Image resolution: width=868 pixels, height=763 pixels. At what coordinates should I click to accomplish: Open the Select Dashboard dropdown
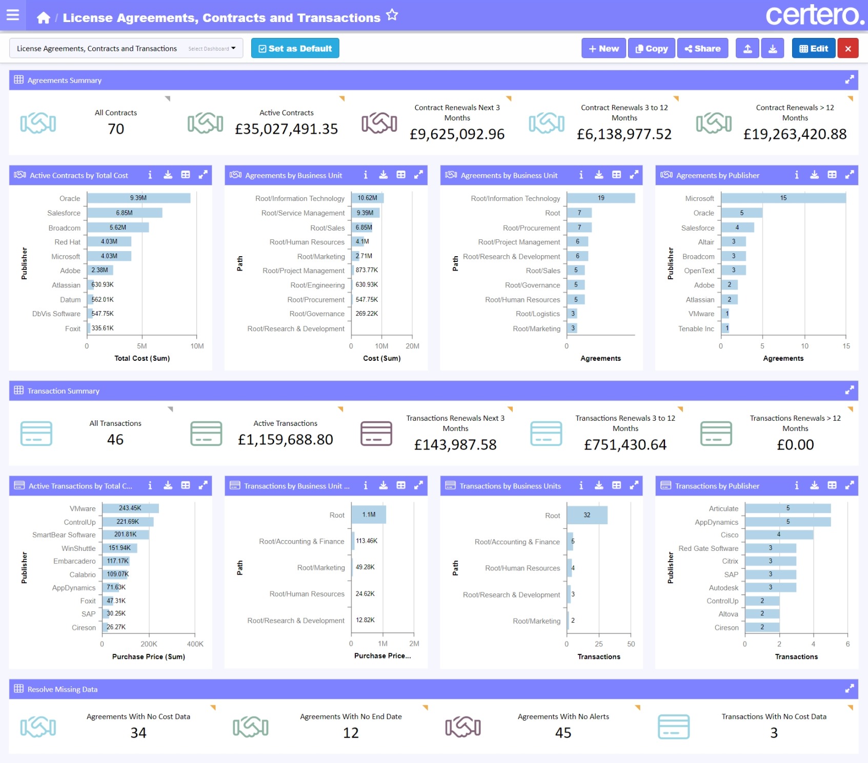pos(126,49)
